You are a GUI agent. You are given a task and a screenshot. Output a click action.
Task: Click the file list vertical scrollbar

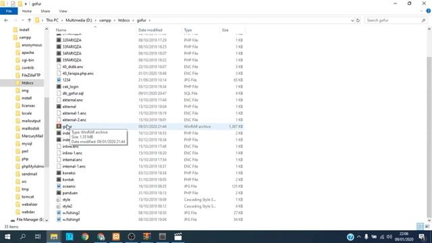429,136
